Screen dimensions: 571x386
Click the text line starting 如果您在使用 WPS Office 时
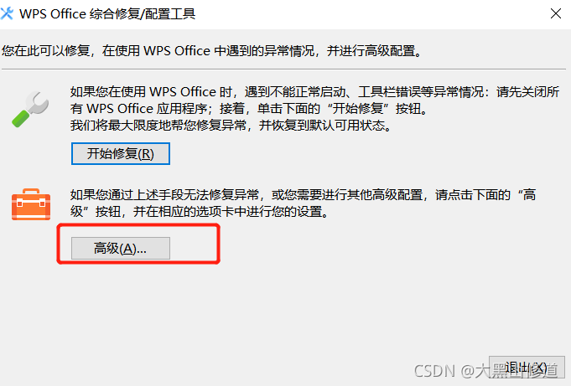(x=314, y=91)
